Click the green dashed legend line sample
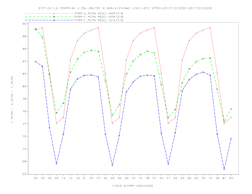This screenshot has height=194, width=252. (49, 17)
